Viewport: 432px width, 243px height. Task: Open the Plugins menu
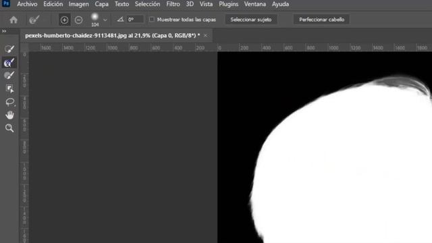point(228,4)
